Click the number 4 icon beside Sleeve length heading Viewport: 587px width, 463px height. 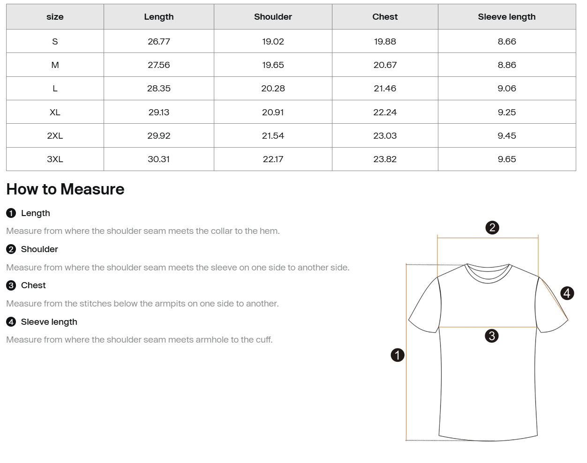(x=11, y=322)
